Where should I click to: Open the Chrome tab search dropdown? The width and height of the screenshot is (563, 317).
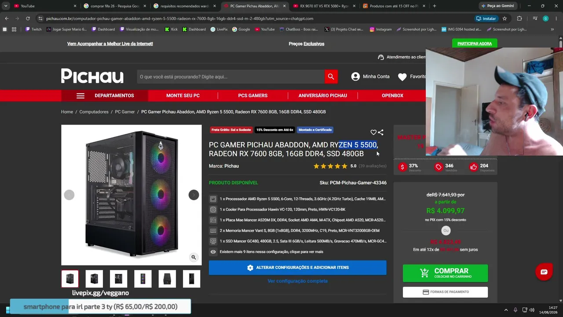[x=6, y=6]
